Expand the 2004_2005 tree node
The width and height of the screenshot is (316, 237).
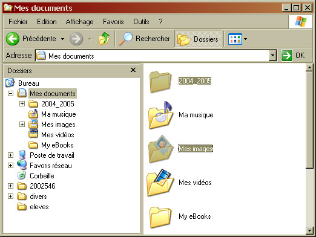pyautogui.click(x=22, y=104)
